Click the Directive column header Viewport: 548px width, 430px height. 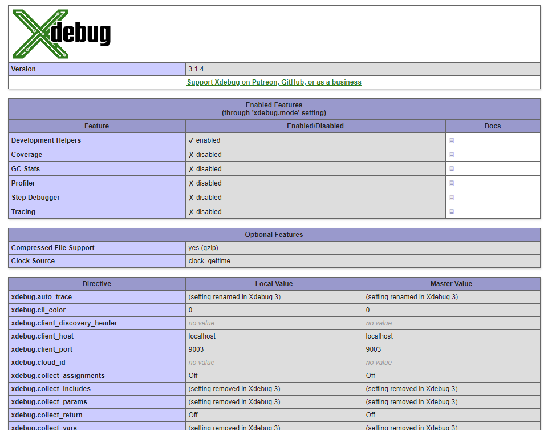click(96, 284)
